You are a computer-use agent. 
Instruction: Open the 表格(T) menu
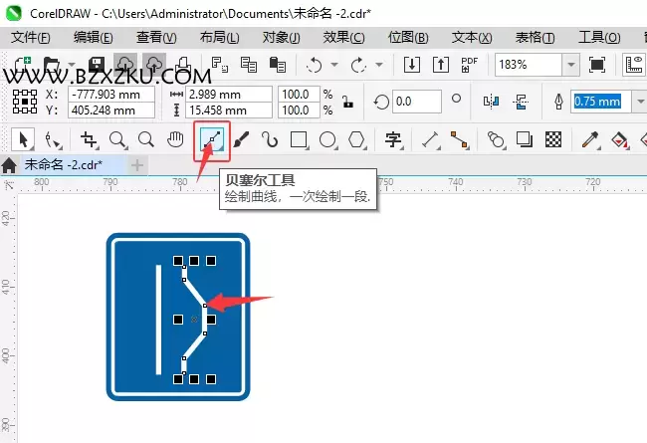(535, 38)
